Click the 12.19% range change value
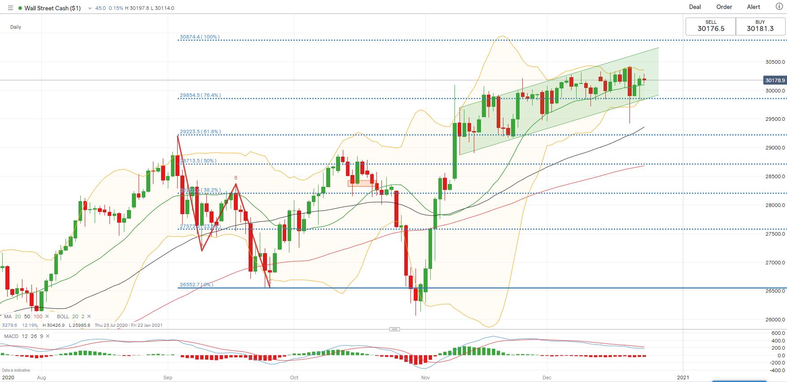 30,325
